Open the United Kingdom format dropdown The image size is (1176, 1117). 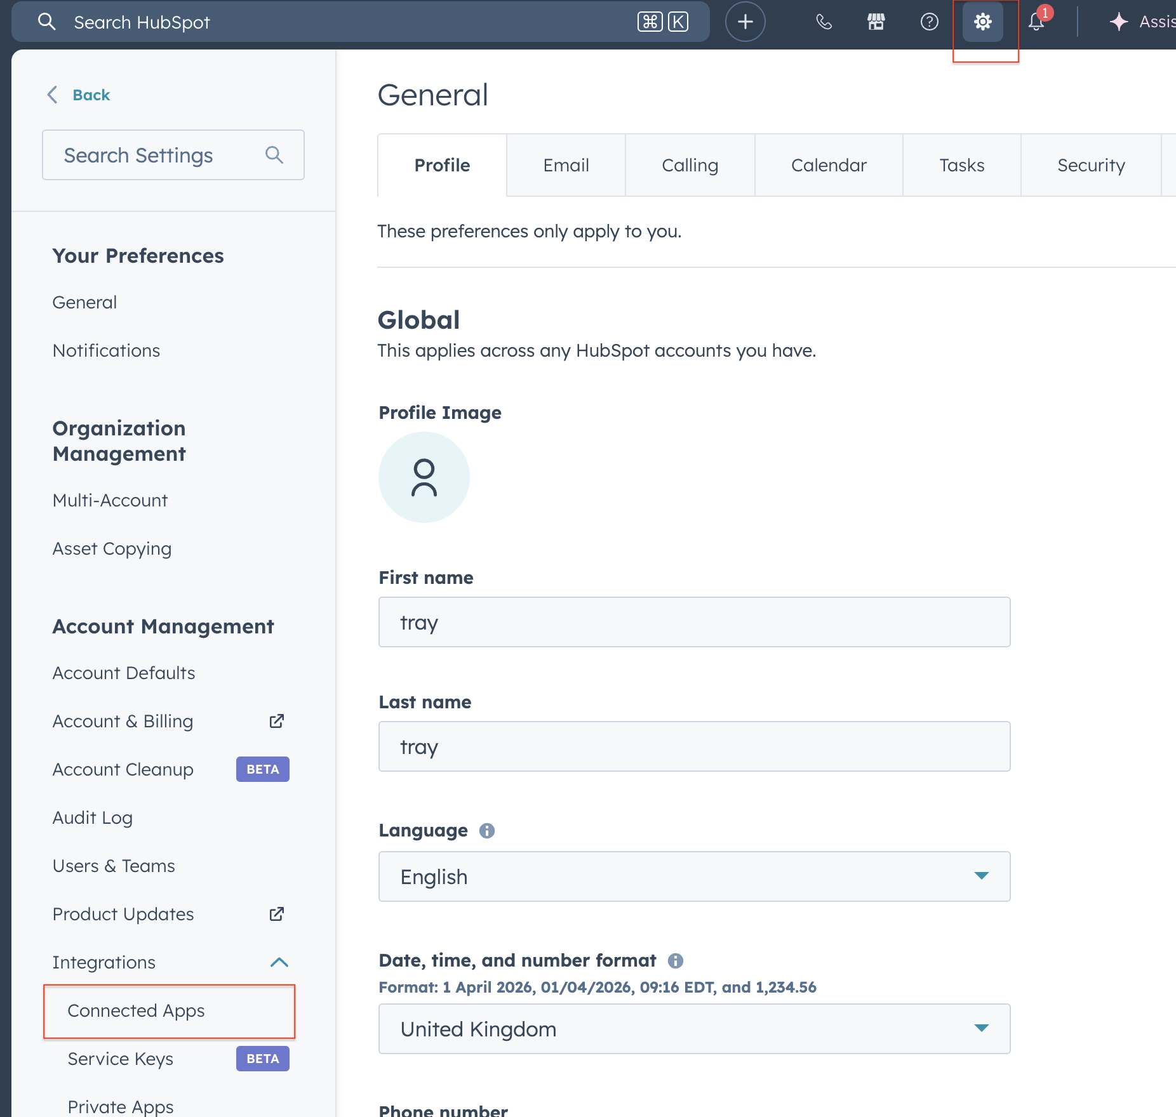point(694,1029)
